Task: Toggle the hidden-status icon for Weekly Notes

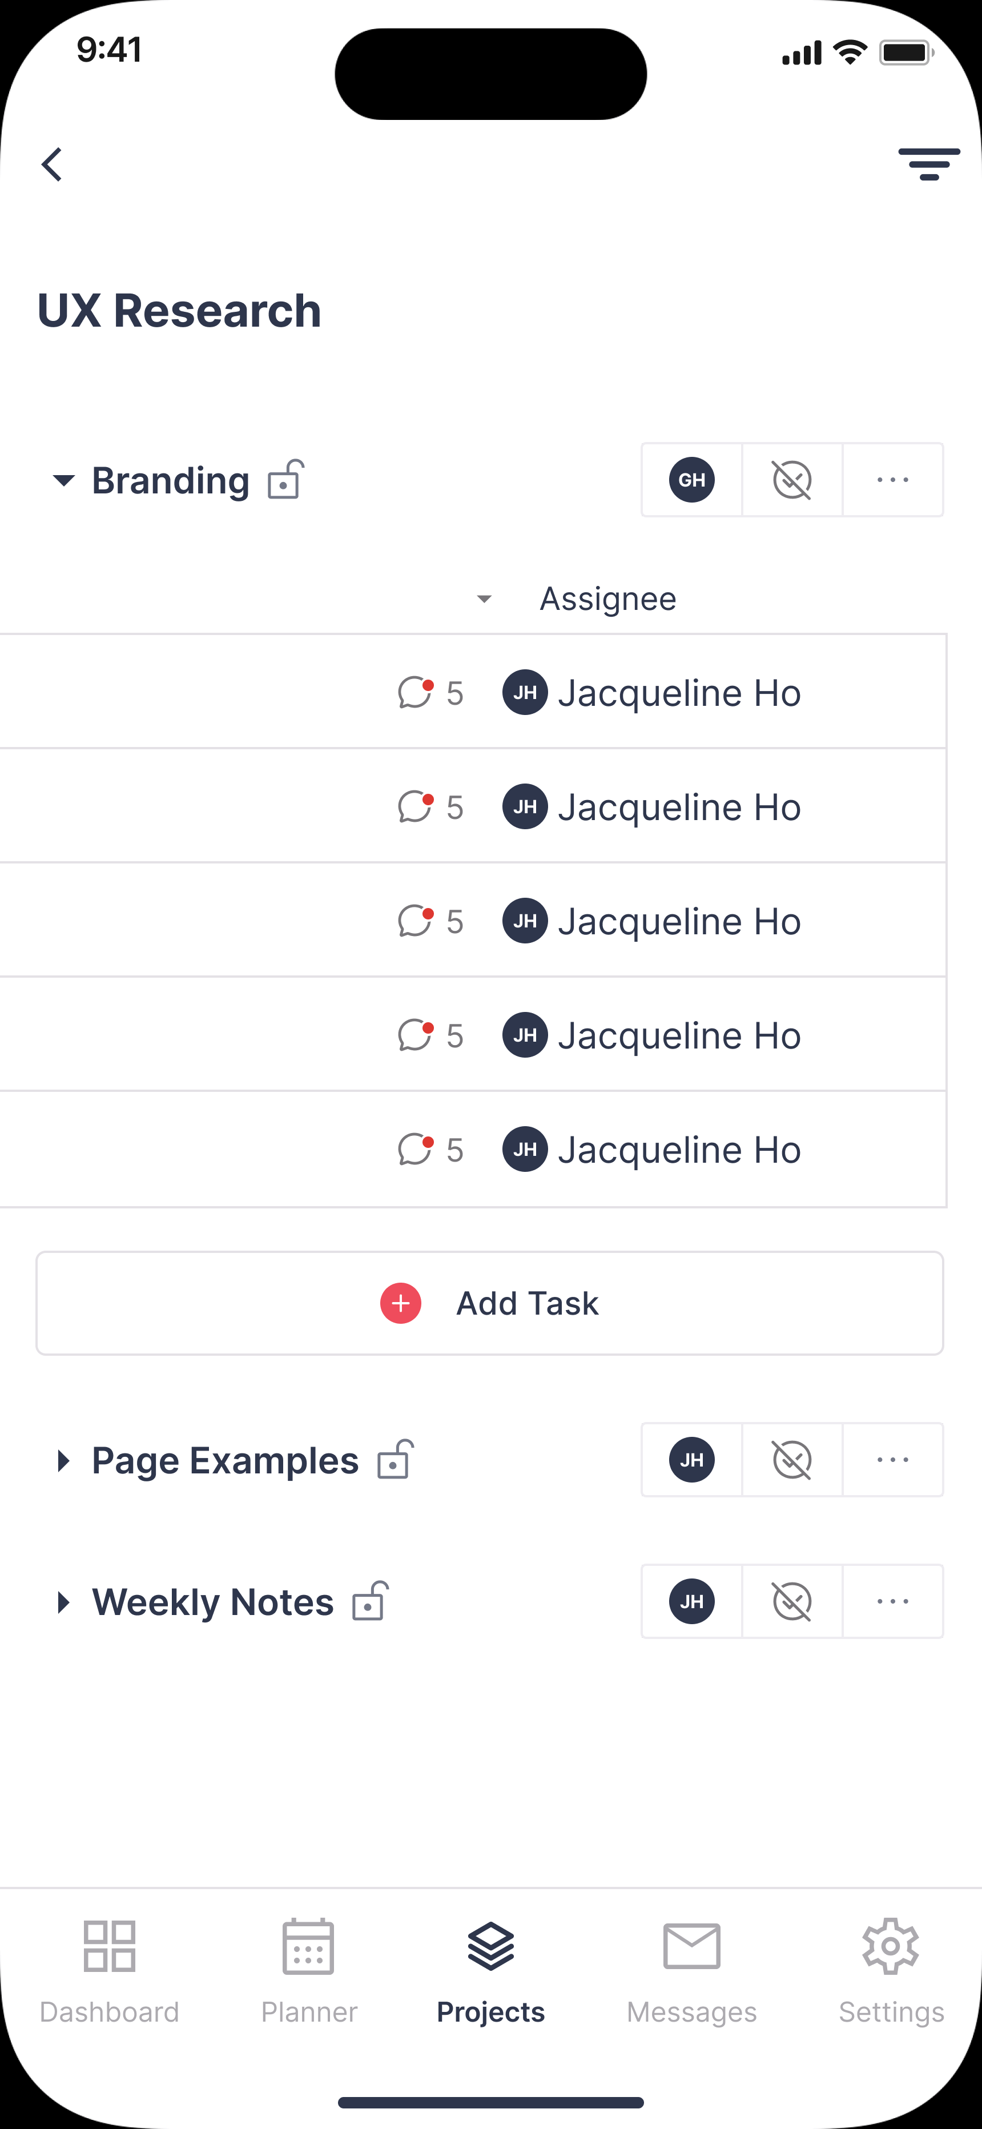Action: coord(792,1602)
